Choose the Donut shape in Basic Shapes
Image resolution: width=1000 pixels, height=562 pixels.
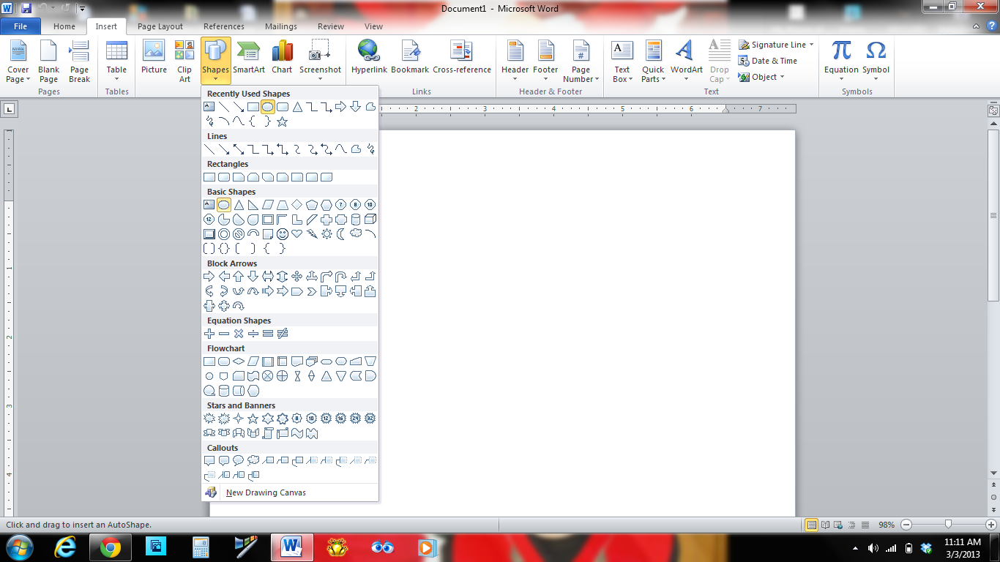(x=224, y=234)
